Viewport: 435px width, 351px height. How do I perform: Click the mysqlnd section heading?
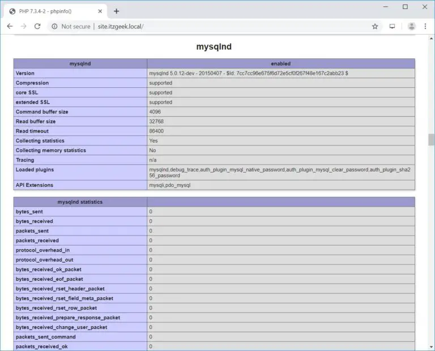pos(214,47)
